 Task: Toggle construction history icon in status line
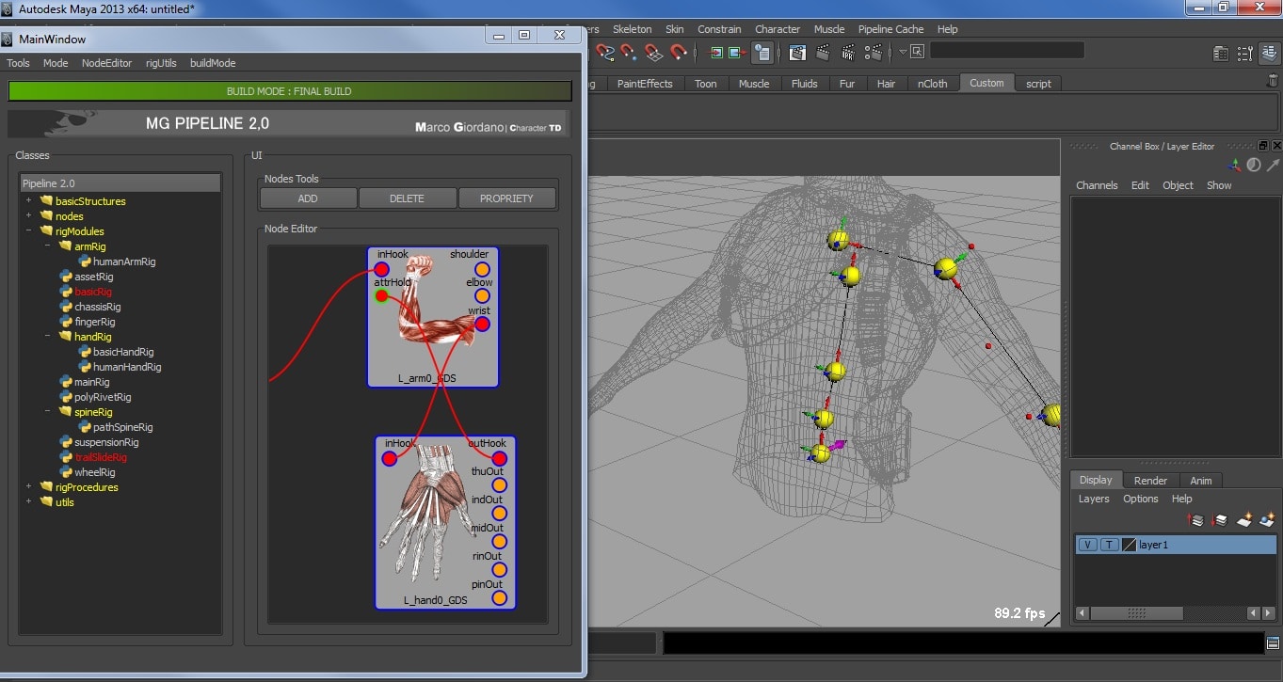762,52
